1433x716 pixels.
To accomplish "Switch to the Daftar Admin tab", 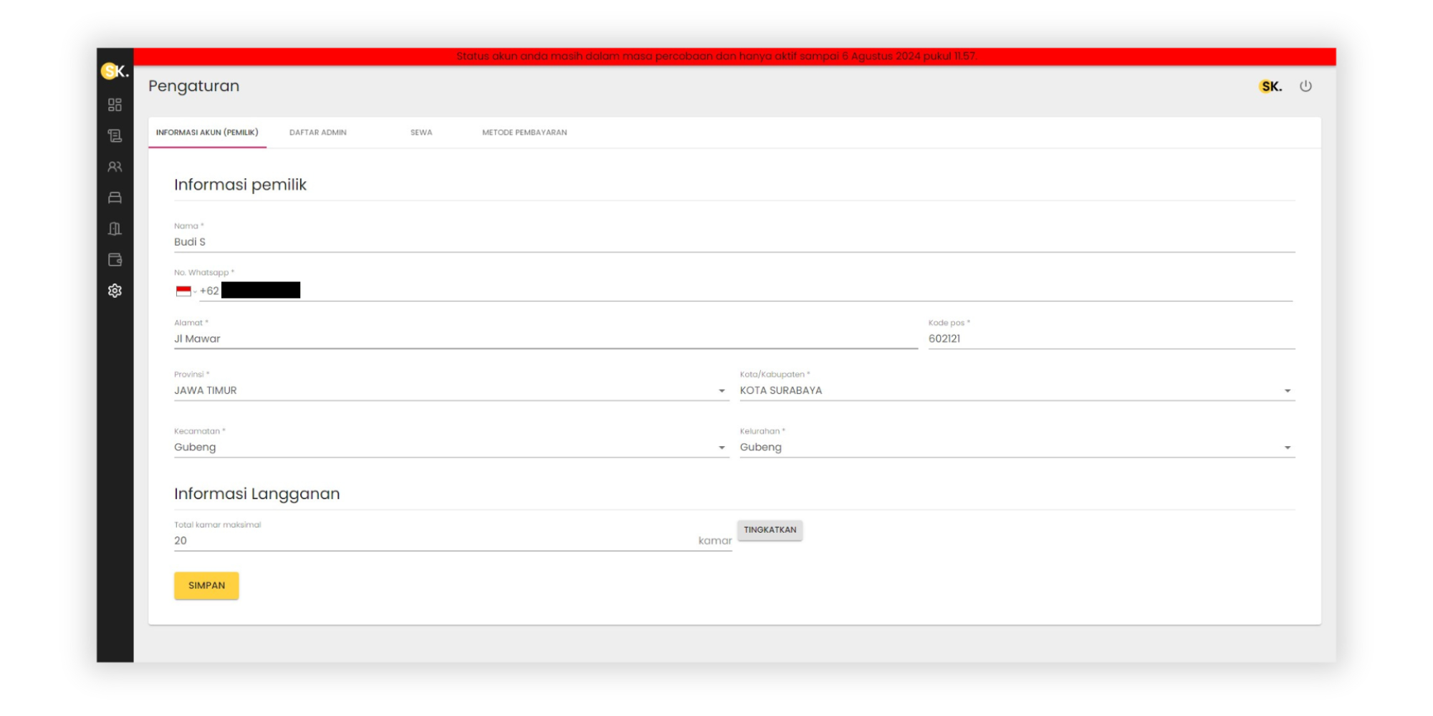I will (x=317, y=132).
